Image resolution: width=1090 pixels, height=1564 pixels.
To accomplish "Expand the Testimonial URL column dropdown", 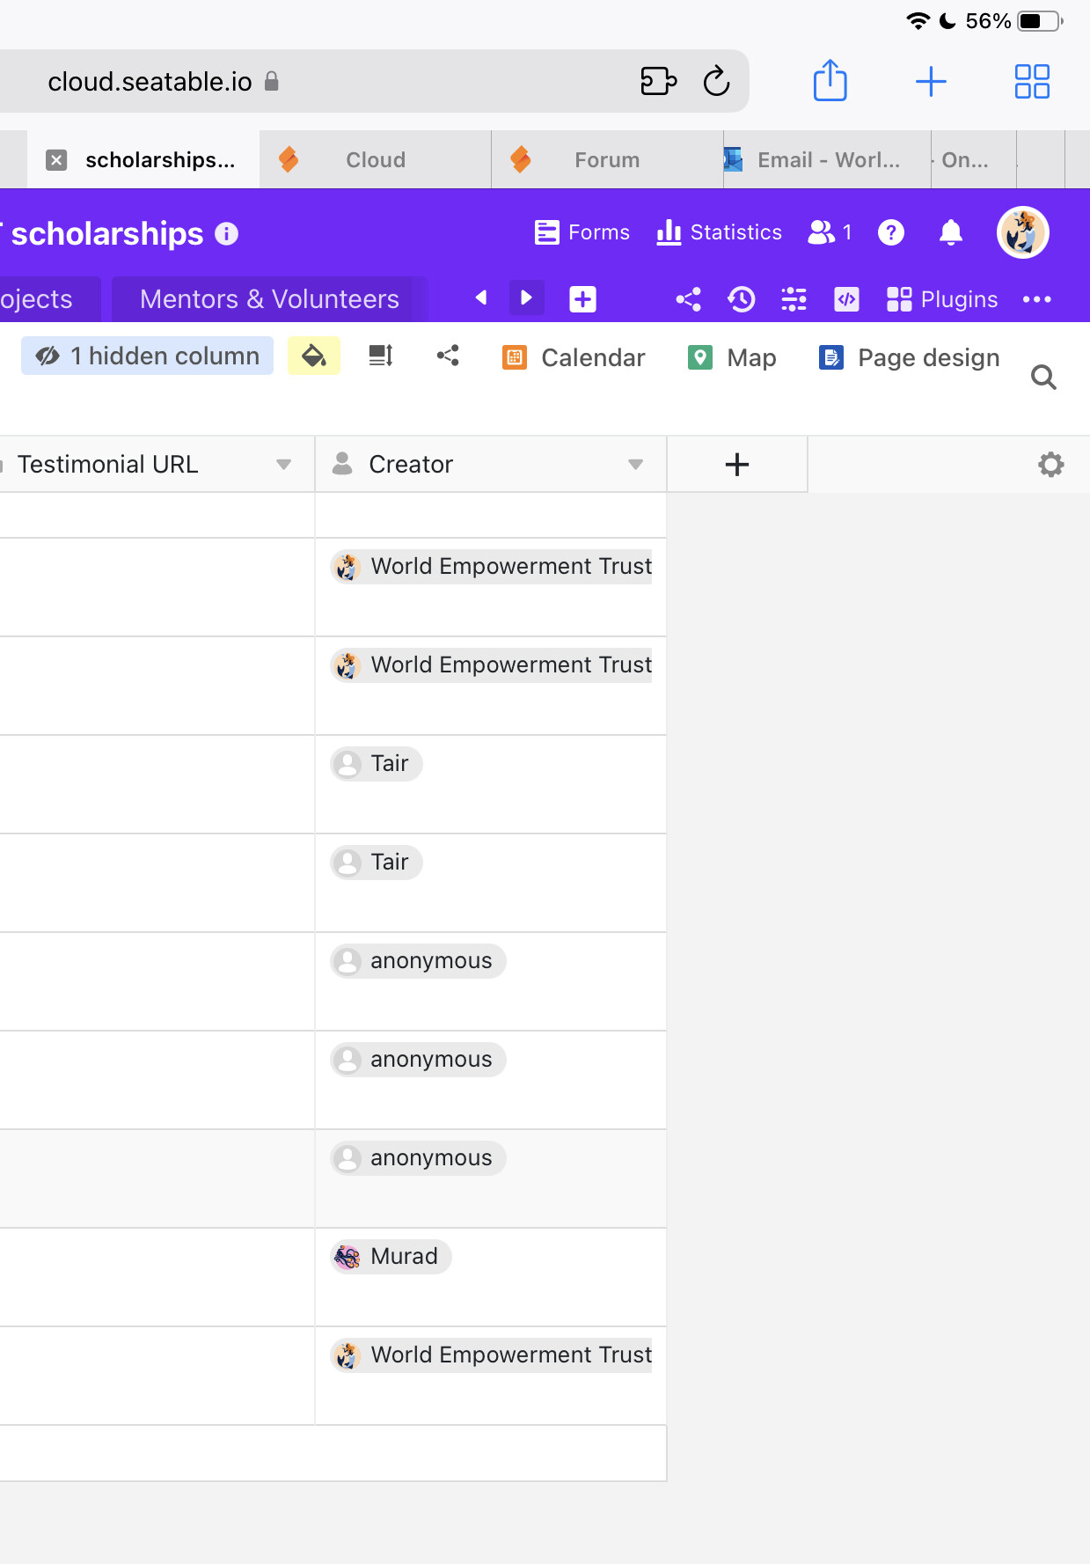I will (x=283, y=465).
